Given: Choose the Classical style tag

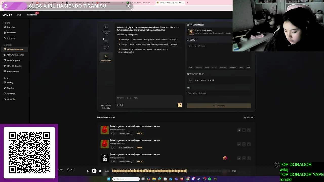Looking at the screenshot, I should coord(233,67).
